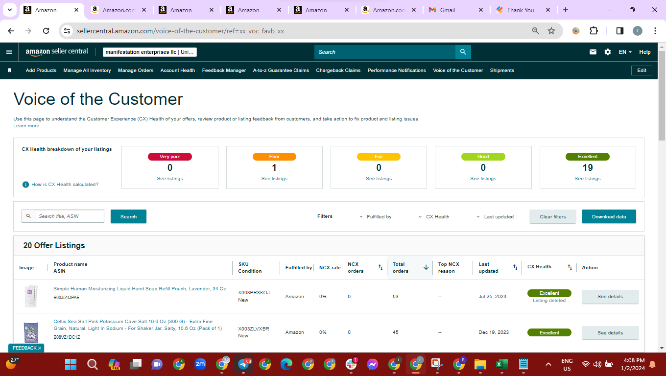The height and width of the screenshot is (376, 666).
Task: View Performance Notifications
Action: coord(397,70)
